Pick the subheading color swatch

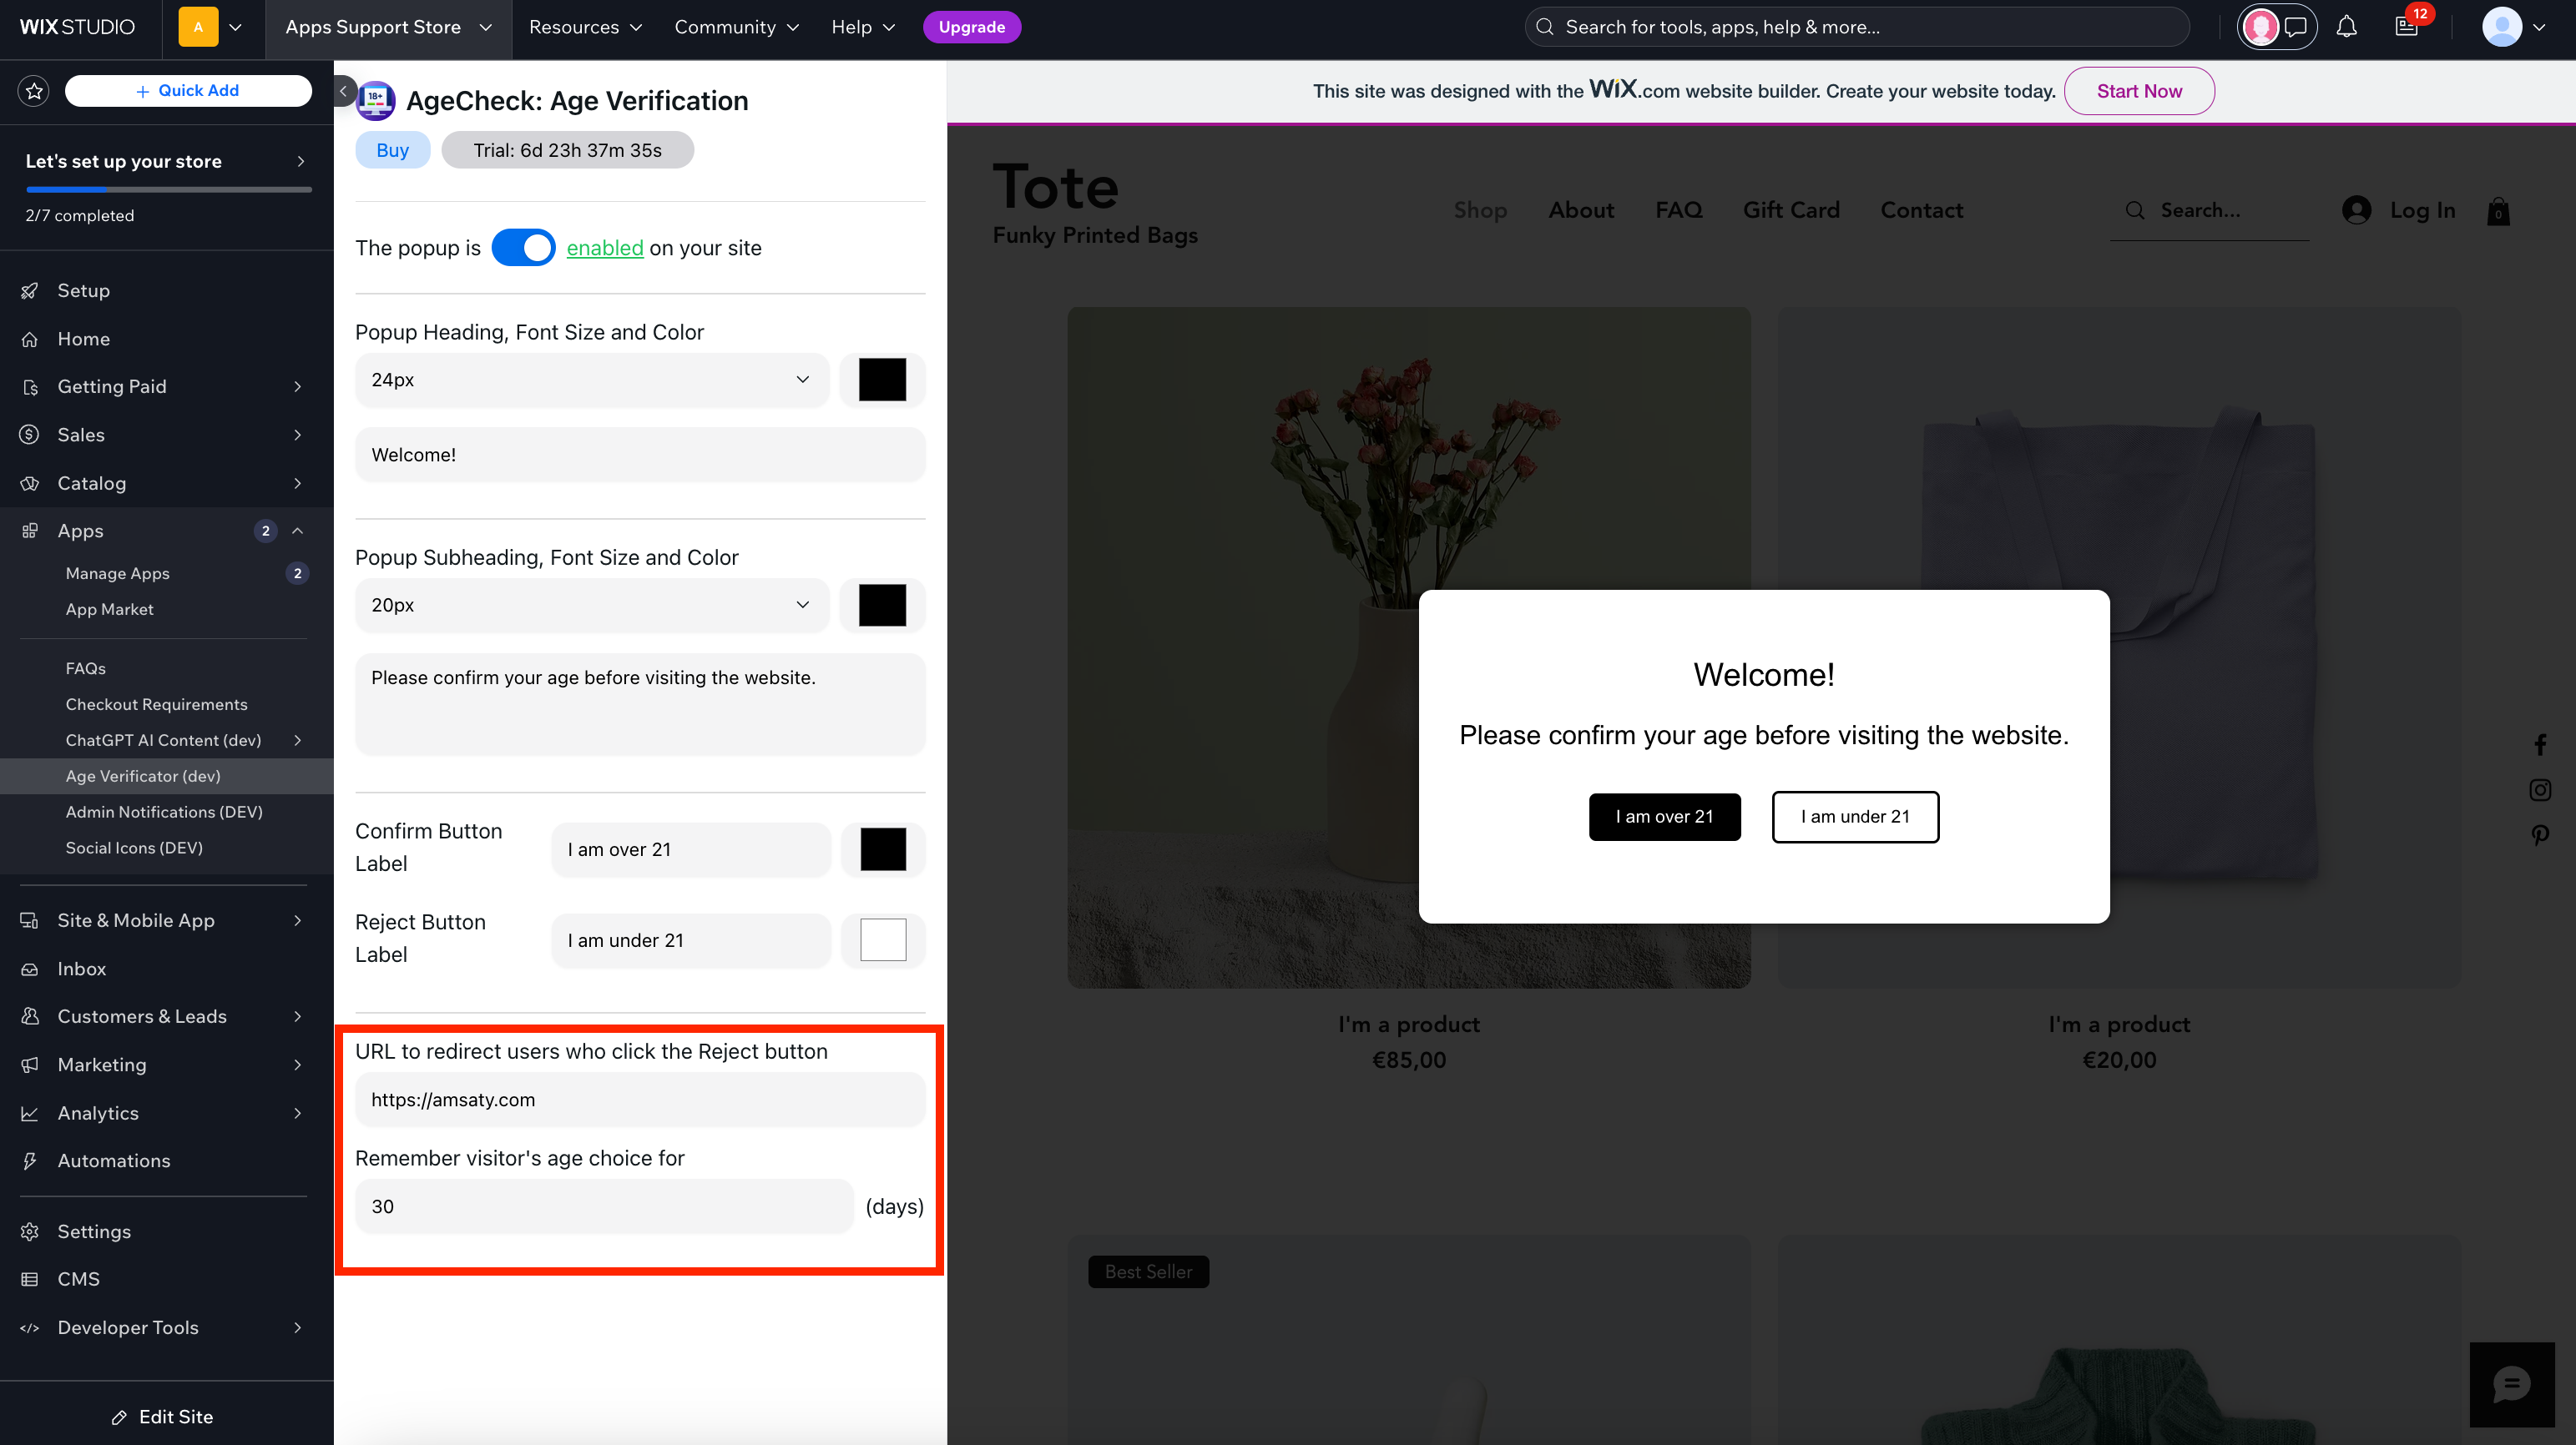883,606
